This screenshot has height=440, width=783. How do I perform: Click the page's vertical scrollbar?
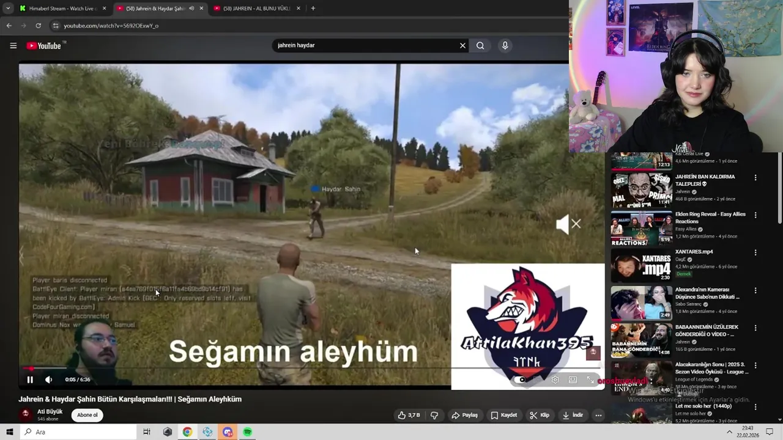[x=779, y=189]
